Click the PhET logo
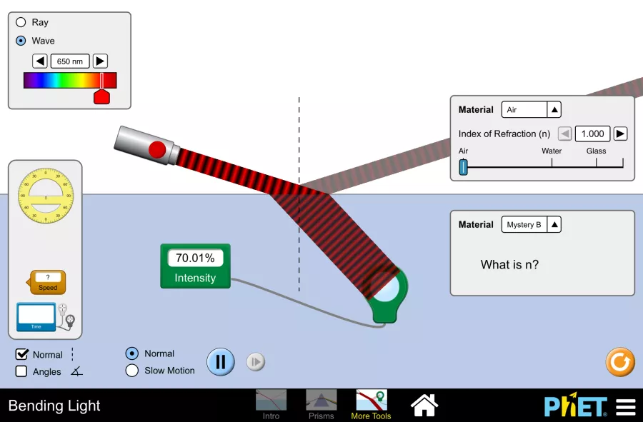Viewport: 643px width, 422px height. (575, 405)
